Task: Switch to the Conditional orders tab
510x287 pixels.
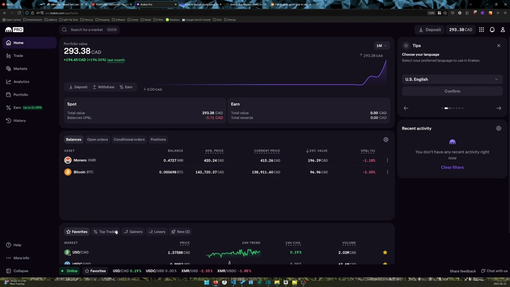Action: point(129,140)
